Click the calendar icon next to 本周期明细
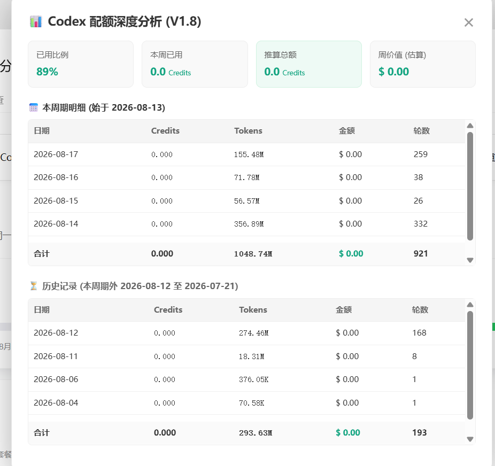This screenshot has height=466, width=495. 34,107
